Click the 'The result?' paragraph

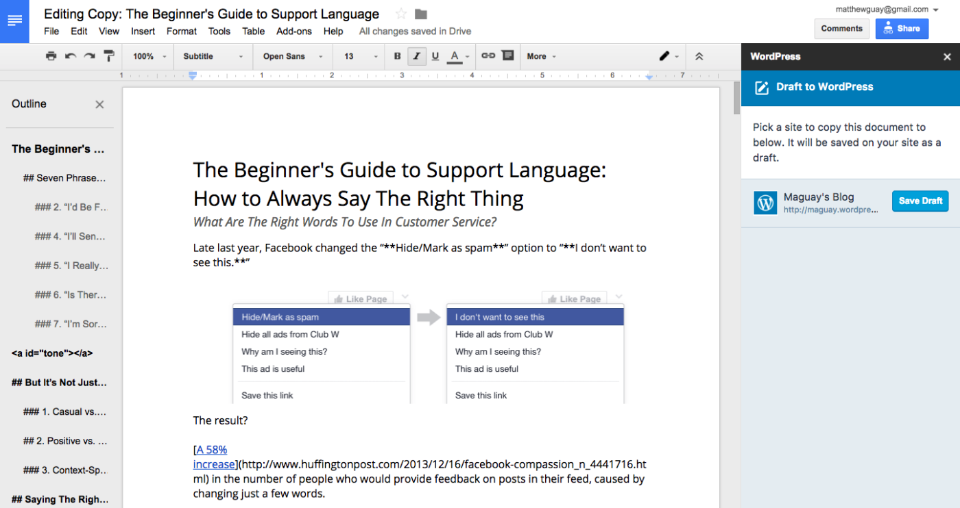pos(221,420)
